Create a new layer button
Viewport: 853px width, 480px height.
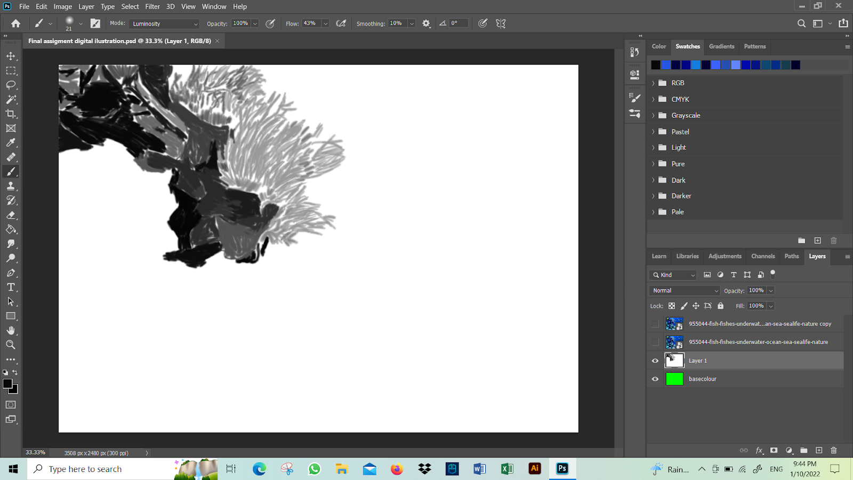pos(819,450)
